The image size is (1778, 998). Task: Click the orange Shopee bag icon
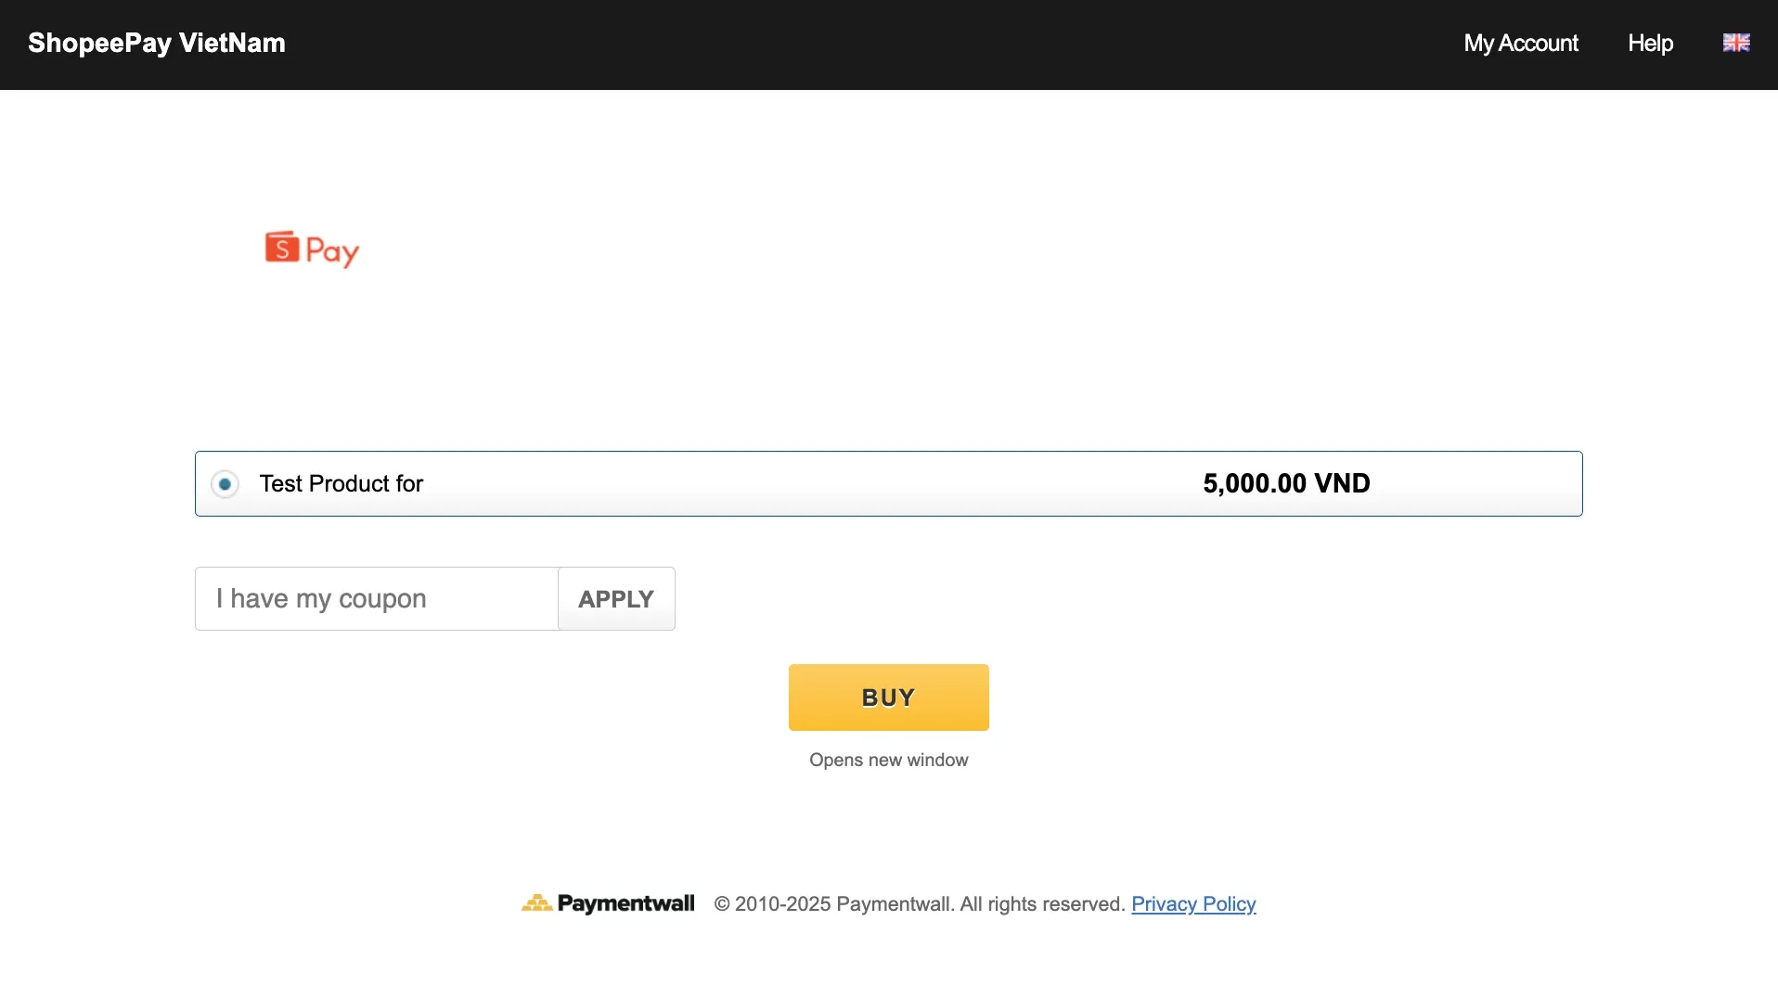click(x=282, y=248)
